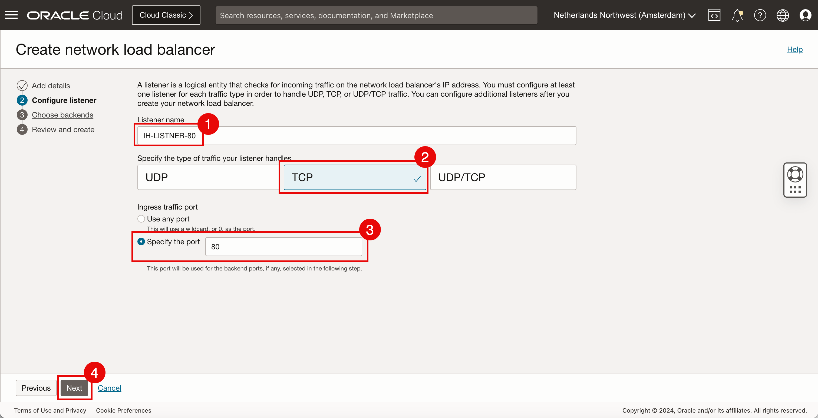Select the Specify the port radio
Image resolution: width=818 pixels, height=418 pixels.
tap(141, 241)
